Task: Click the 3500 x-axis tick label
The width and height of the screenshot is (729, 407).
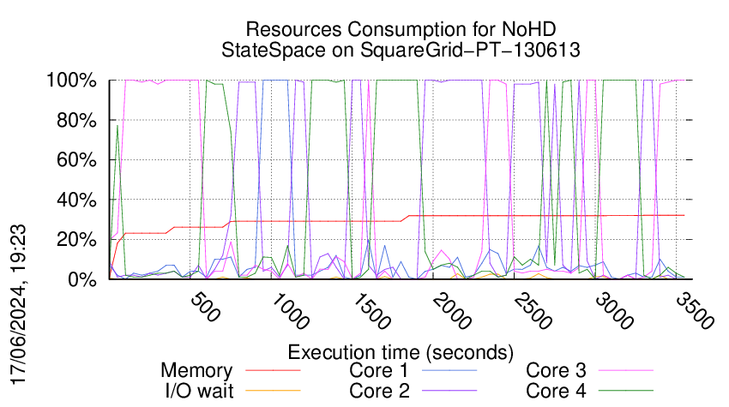Action: point(695,311)
